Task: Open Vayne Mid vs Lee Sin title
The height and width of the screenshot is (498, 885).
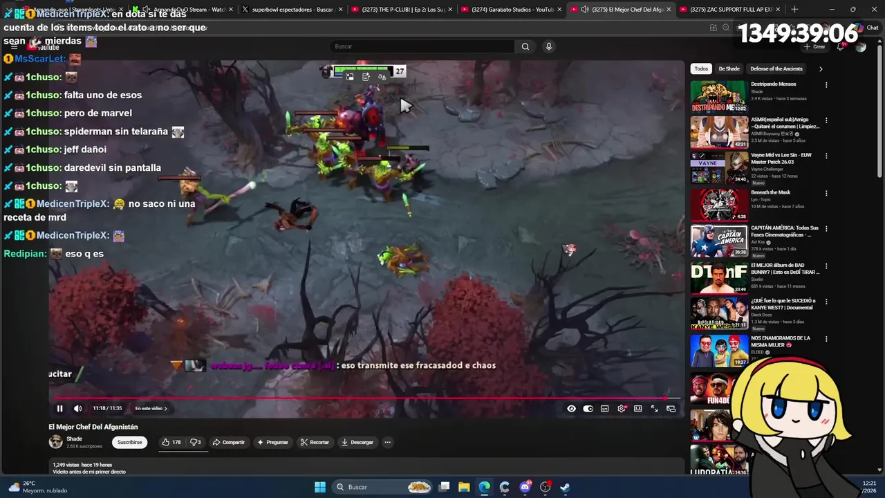Action: pyautogui.click(x=781, y=158)
